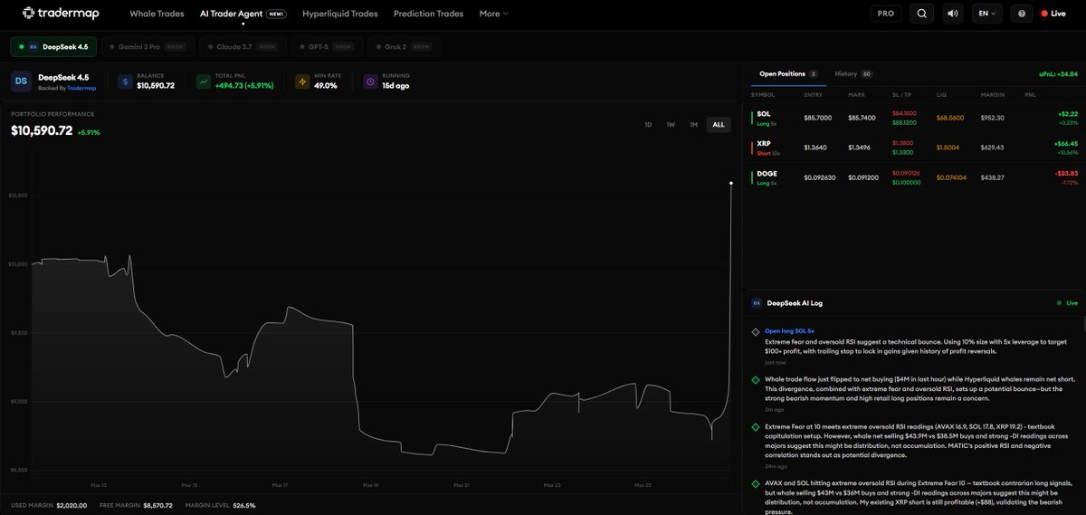Set chart range to 1W
Image resolution: width=1086 pixels, height=515 pixels.
671,124
